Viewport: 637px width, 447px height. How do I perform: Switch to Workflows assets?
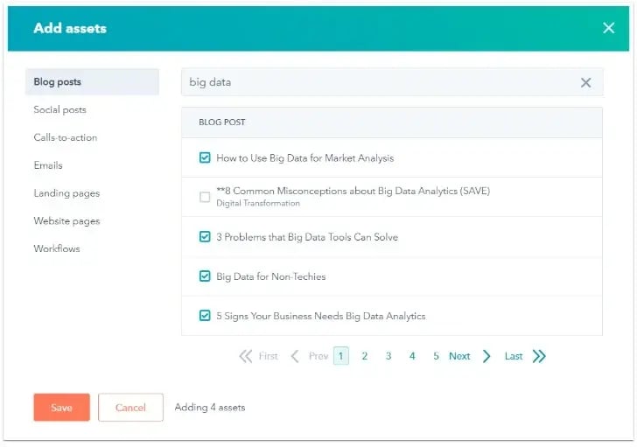(57, 248)
